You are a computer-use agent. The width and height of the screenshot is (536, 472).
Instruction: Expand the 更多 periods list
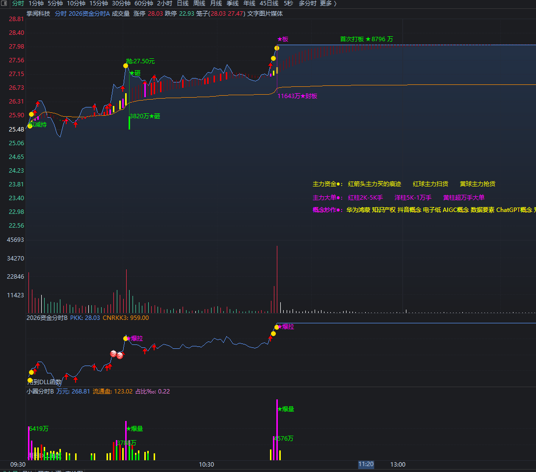(x=328, y=3)
